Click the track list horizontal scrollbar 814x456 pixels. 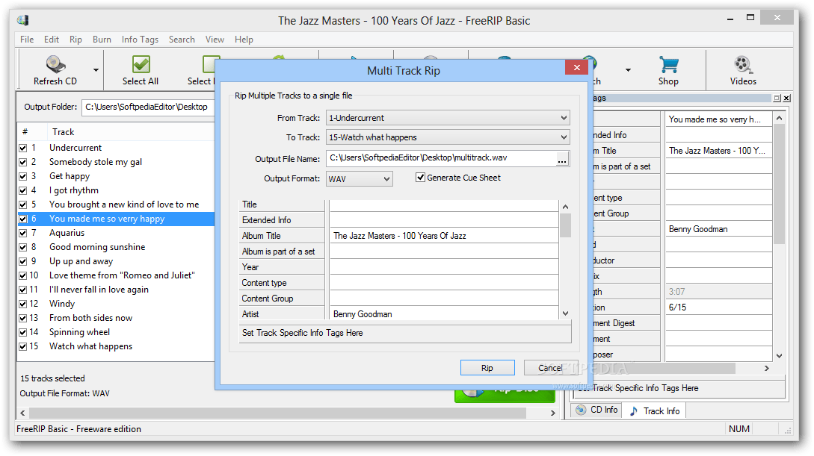point(278,413)
